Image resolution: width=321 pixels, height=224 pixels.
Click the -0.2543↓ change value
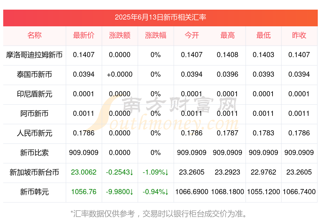click(119, 172)
